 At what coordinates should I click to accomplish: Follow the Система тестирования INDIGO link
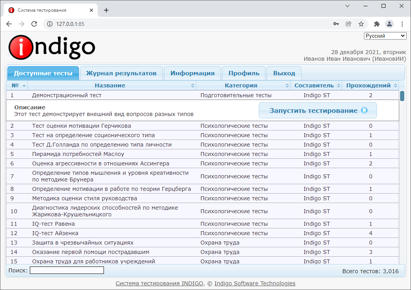(x=159, y=283)
